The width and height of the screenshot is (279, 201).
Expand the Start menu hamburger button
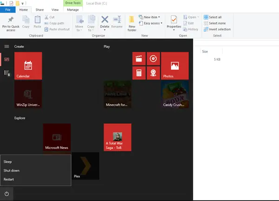point(7,46)
